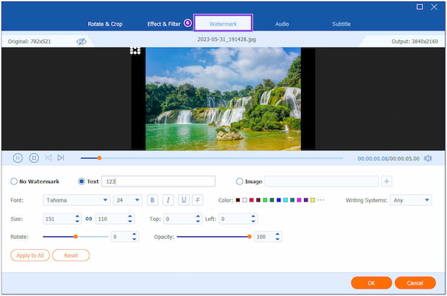Reset the watermark settings
The width and height of the screenshot is (447, 296).
(x=71, y=255)
